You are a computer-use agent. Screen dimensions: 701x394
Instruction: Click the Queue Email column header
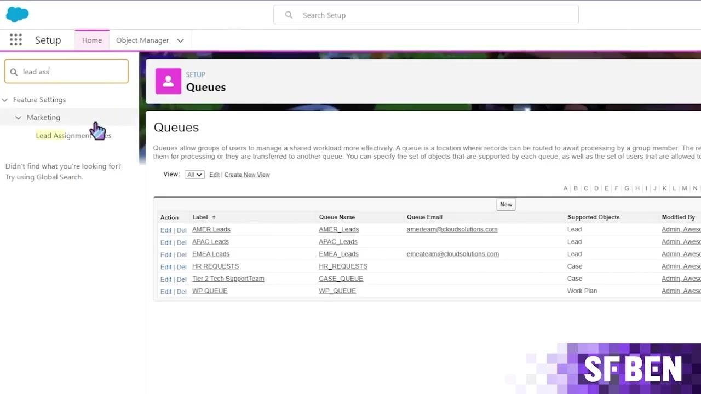point(424,217)
